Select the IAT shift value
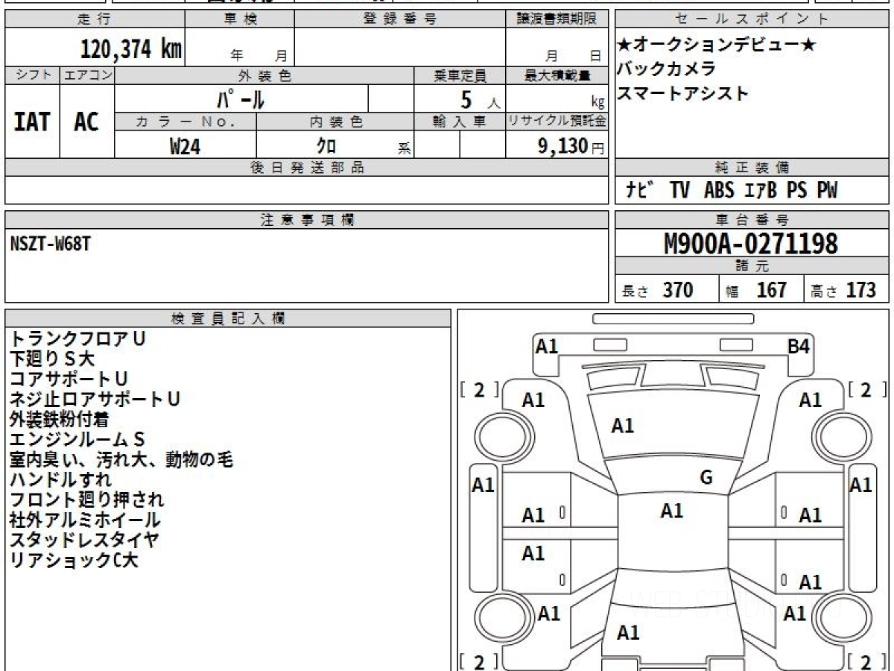The height and width of the screenshot is (671, 894). (32, 122)
